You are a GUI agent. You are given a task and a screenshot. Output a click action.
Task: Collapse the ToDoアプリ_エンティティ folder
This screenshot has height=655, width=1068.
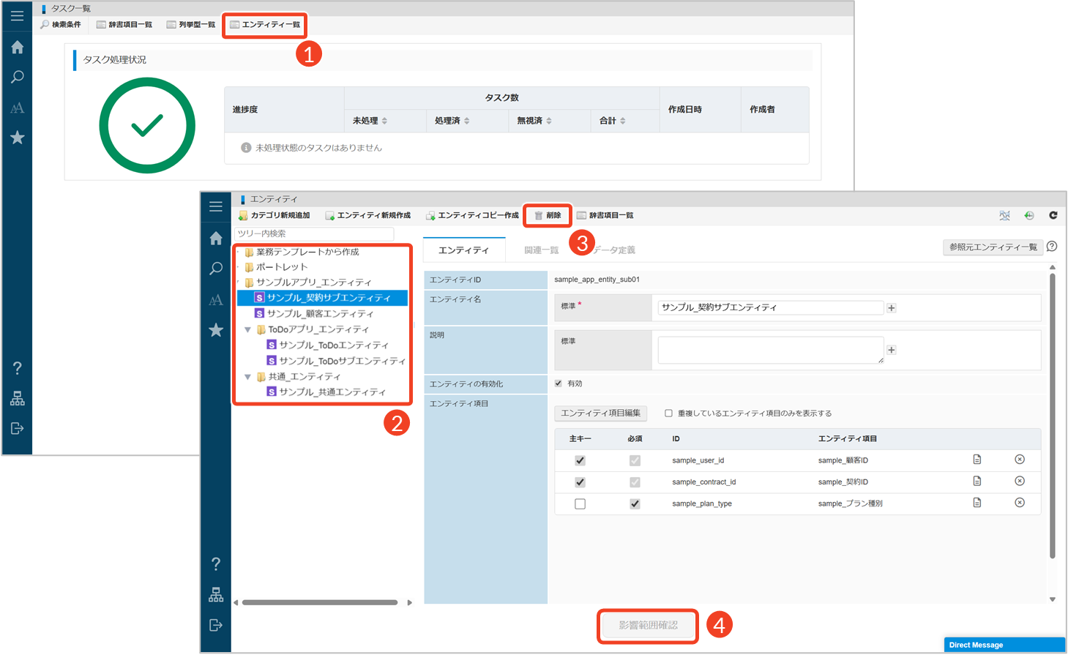pos(248,330)
